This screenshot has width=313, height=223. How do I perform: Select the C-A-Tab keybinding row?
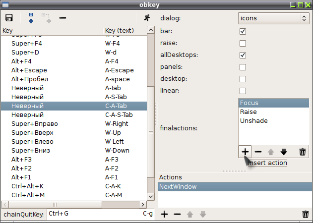coord(74,106)
